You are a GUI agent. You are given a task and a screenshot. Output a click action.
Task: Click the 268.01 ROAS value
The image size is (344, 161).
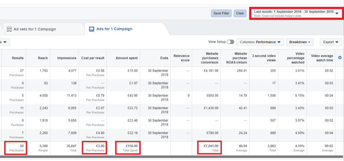pos(242,71)
